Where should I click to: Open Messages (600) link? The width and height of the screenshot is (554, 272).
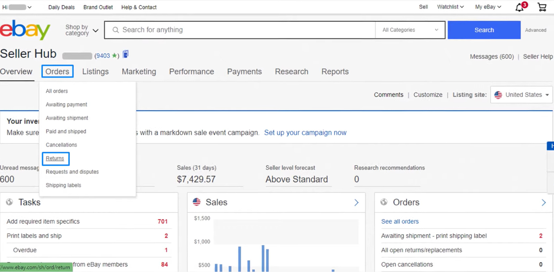click(x=492, y=57)
